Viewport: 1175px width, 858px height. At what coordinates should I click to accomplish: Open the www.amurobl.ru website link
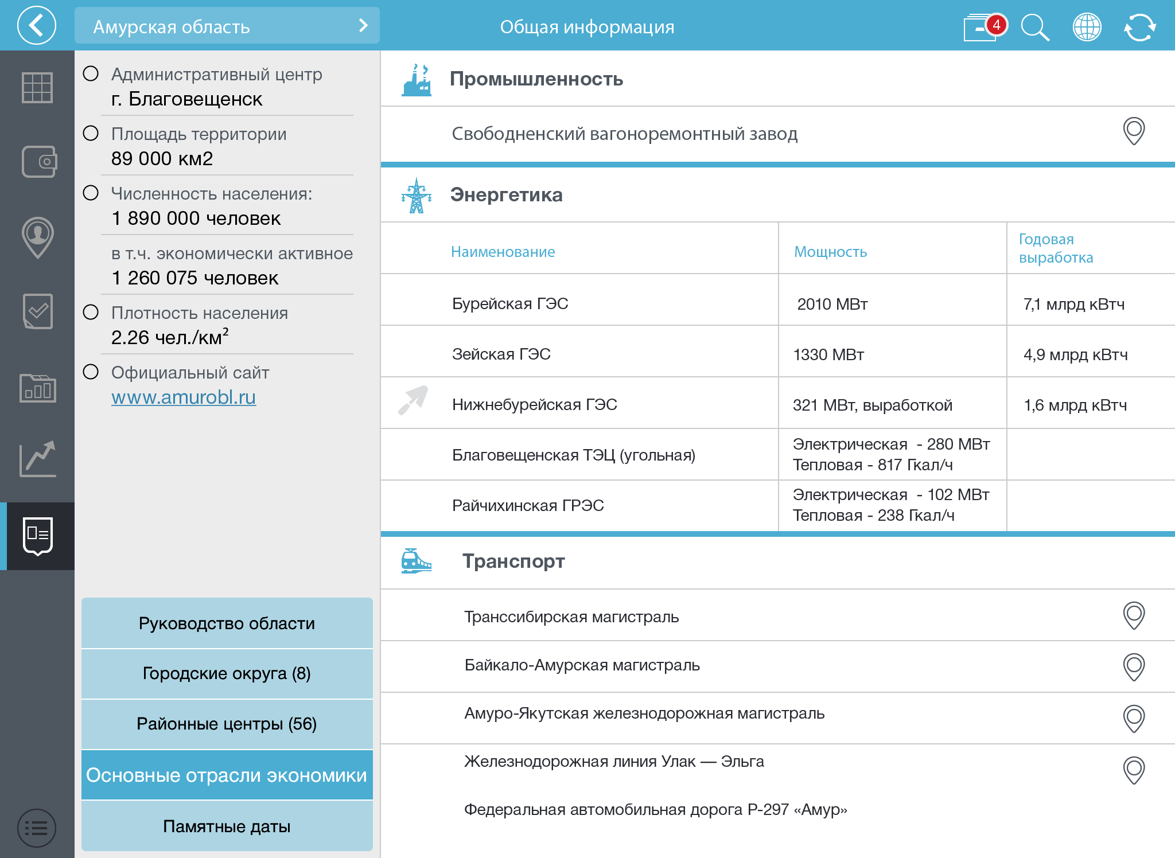184,397
